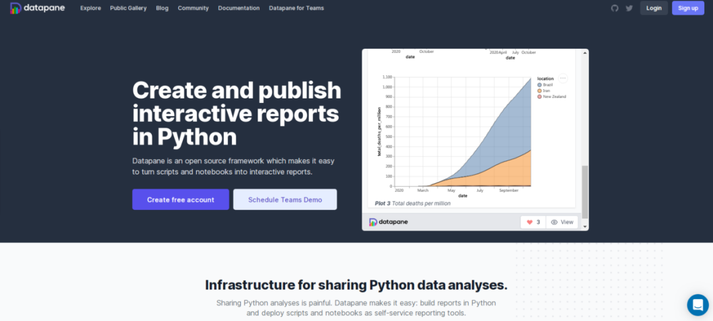The height and width of the screenshot is (321, 713).
Task: Click the report scrollbar thumb
Action: click(x=585, y=192)
